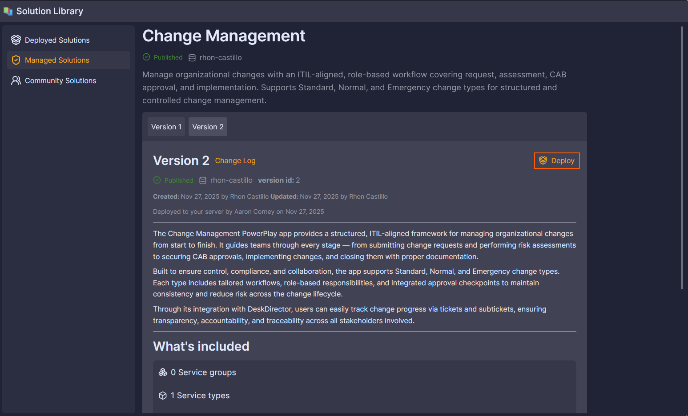Screen dimensions: 688x416
Task: Click the Service groups icon
Action: pos(163,372)
